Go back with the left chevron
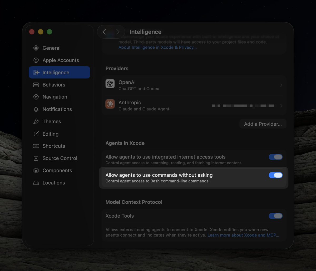The width and height of the screenshot is (316, 271). (104, 32)
